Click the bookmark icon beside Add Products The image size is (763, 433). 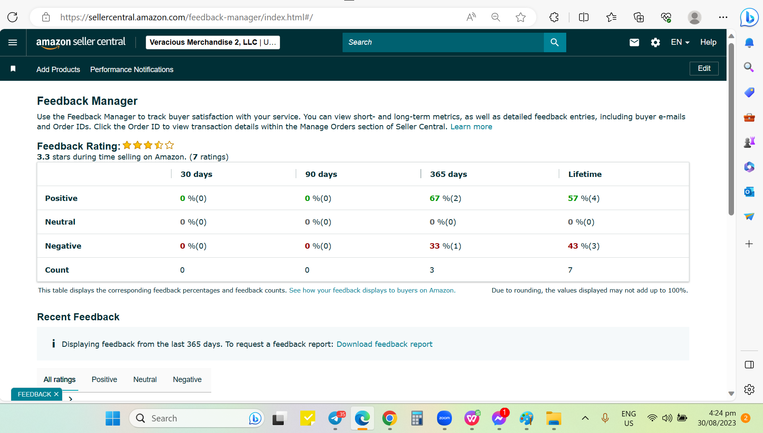(x=13, y=69)
